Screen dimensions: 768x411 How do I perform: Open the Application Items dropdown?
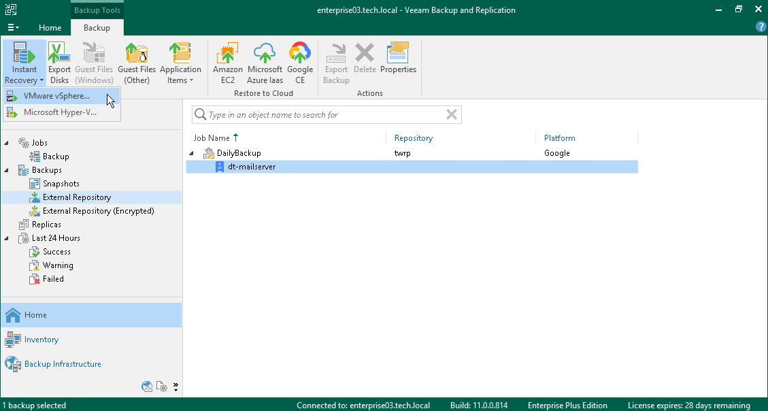(180, 63)
